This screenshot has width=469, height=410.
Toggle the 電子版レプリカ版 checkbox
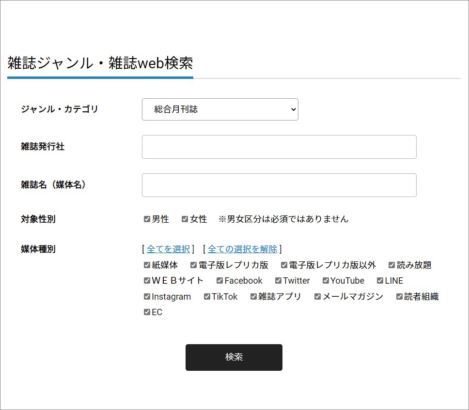[193, 265]
